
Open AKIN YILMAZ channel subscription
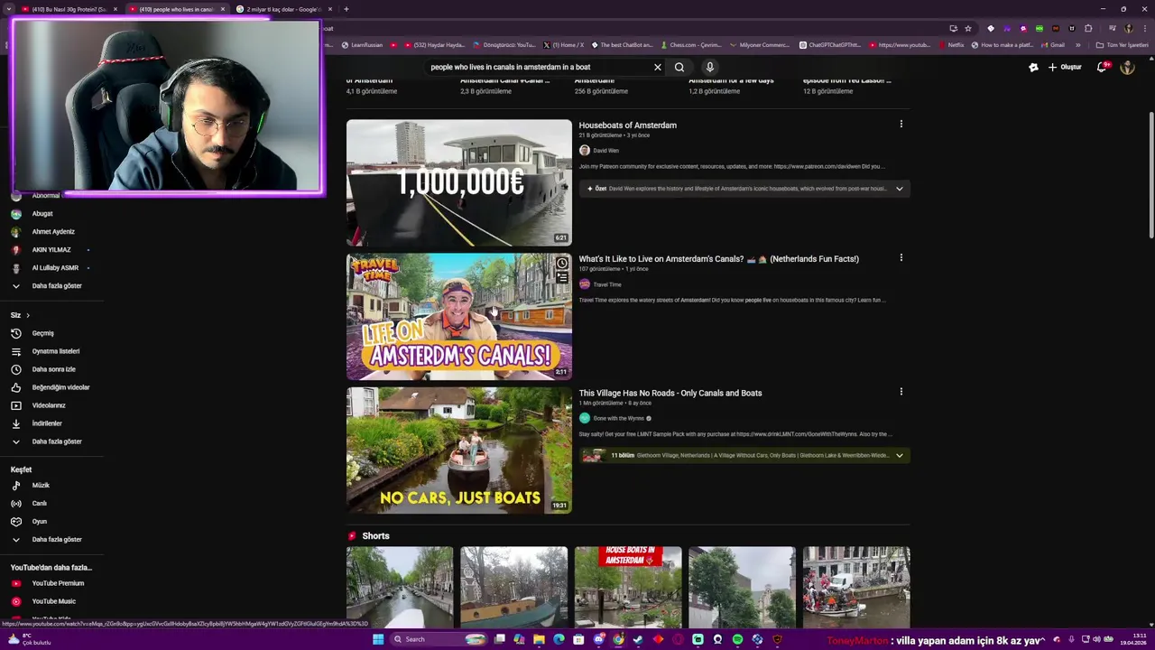[51, 250]
